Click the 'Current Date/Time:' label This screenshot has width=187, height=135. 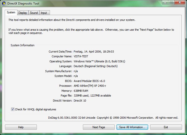60,52
